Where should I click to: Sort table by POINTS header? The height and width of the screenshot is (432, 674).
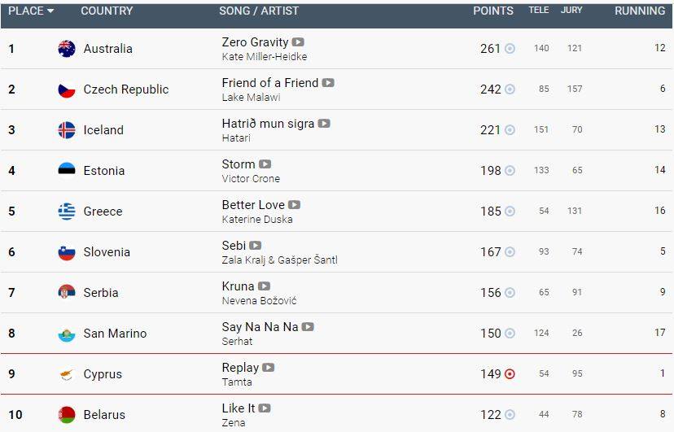tap(493, 11)
